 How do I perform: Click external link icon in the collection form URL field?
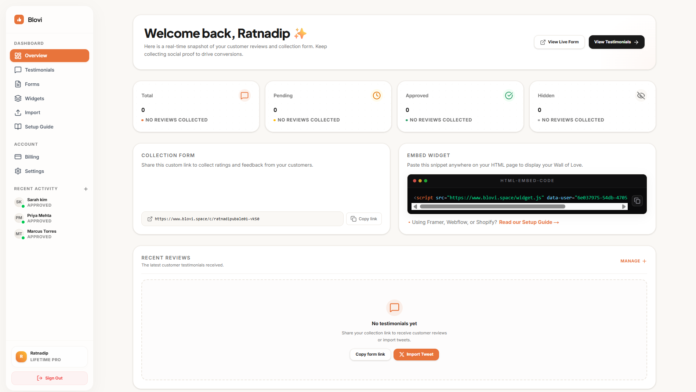pyautogui.click(x=150, y=219)
